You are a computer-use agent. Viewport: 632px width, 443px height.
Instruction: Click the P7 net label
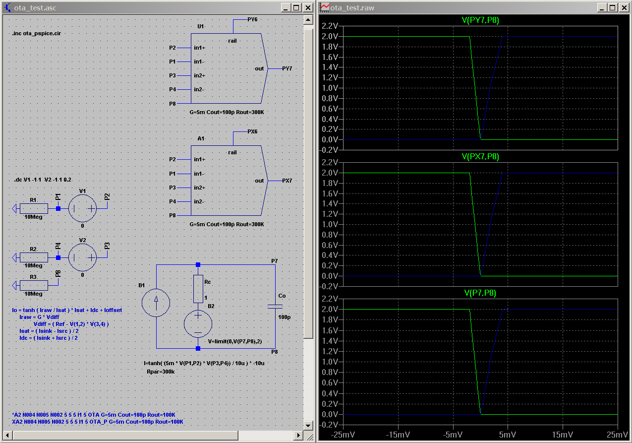click(275, 261)
